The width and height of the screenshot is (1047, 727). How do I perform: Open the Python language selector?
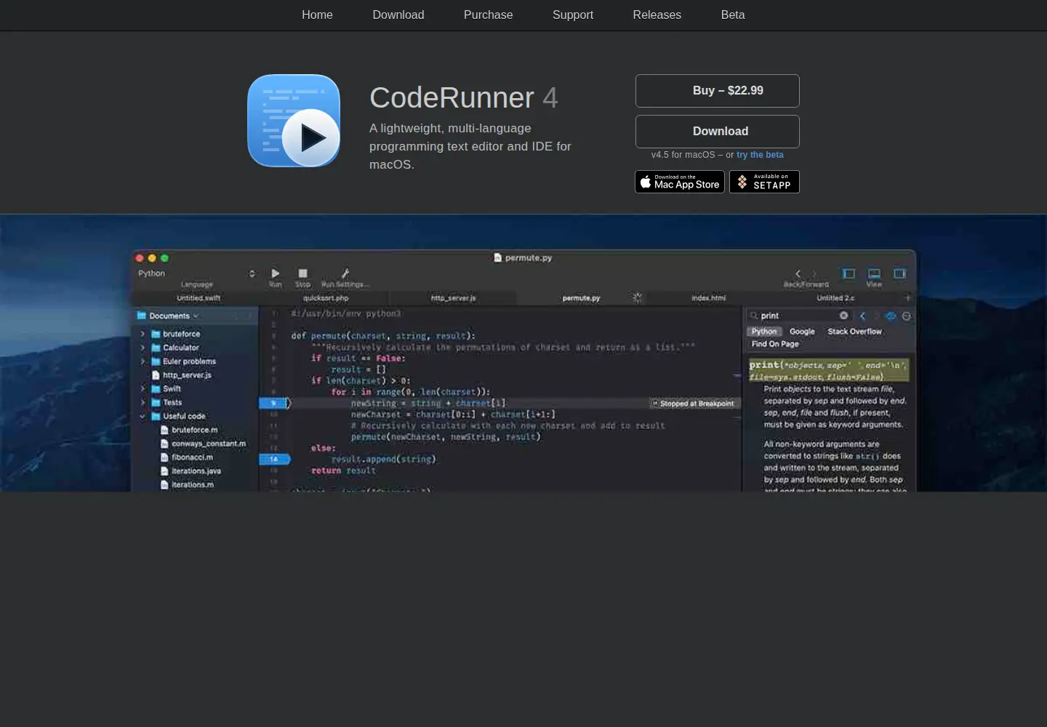(196, 273)
